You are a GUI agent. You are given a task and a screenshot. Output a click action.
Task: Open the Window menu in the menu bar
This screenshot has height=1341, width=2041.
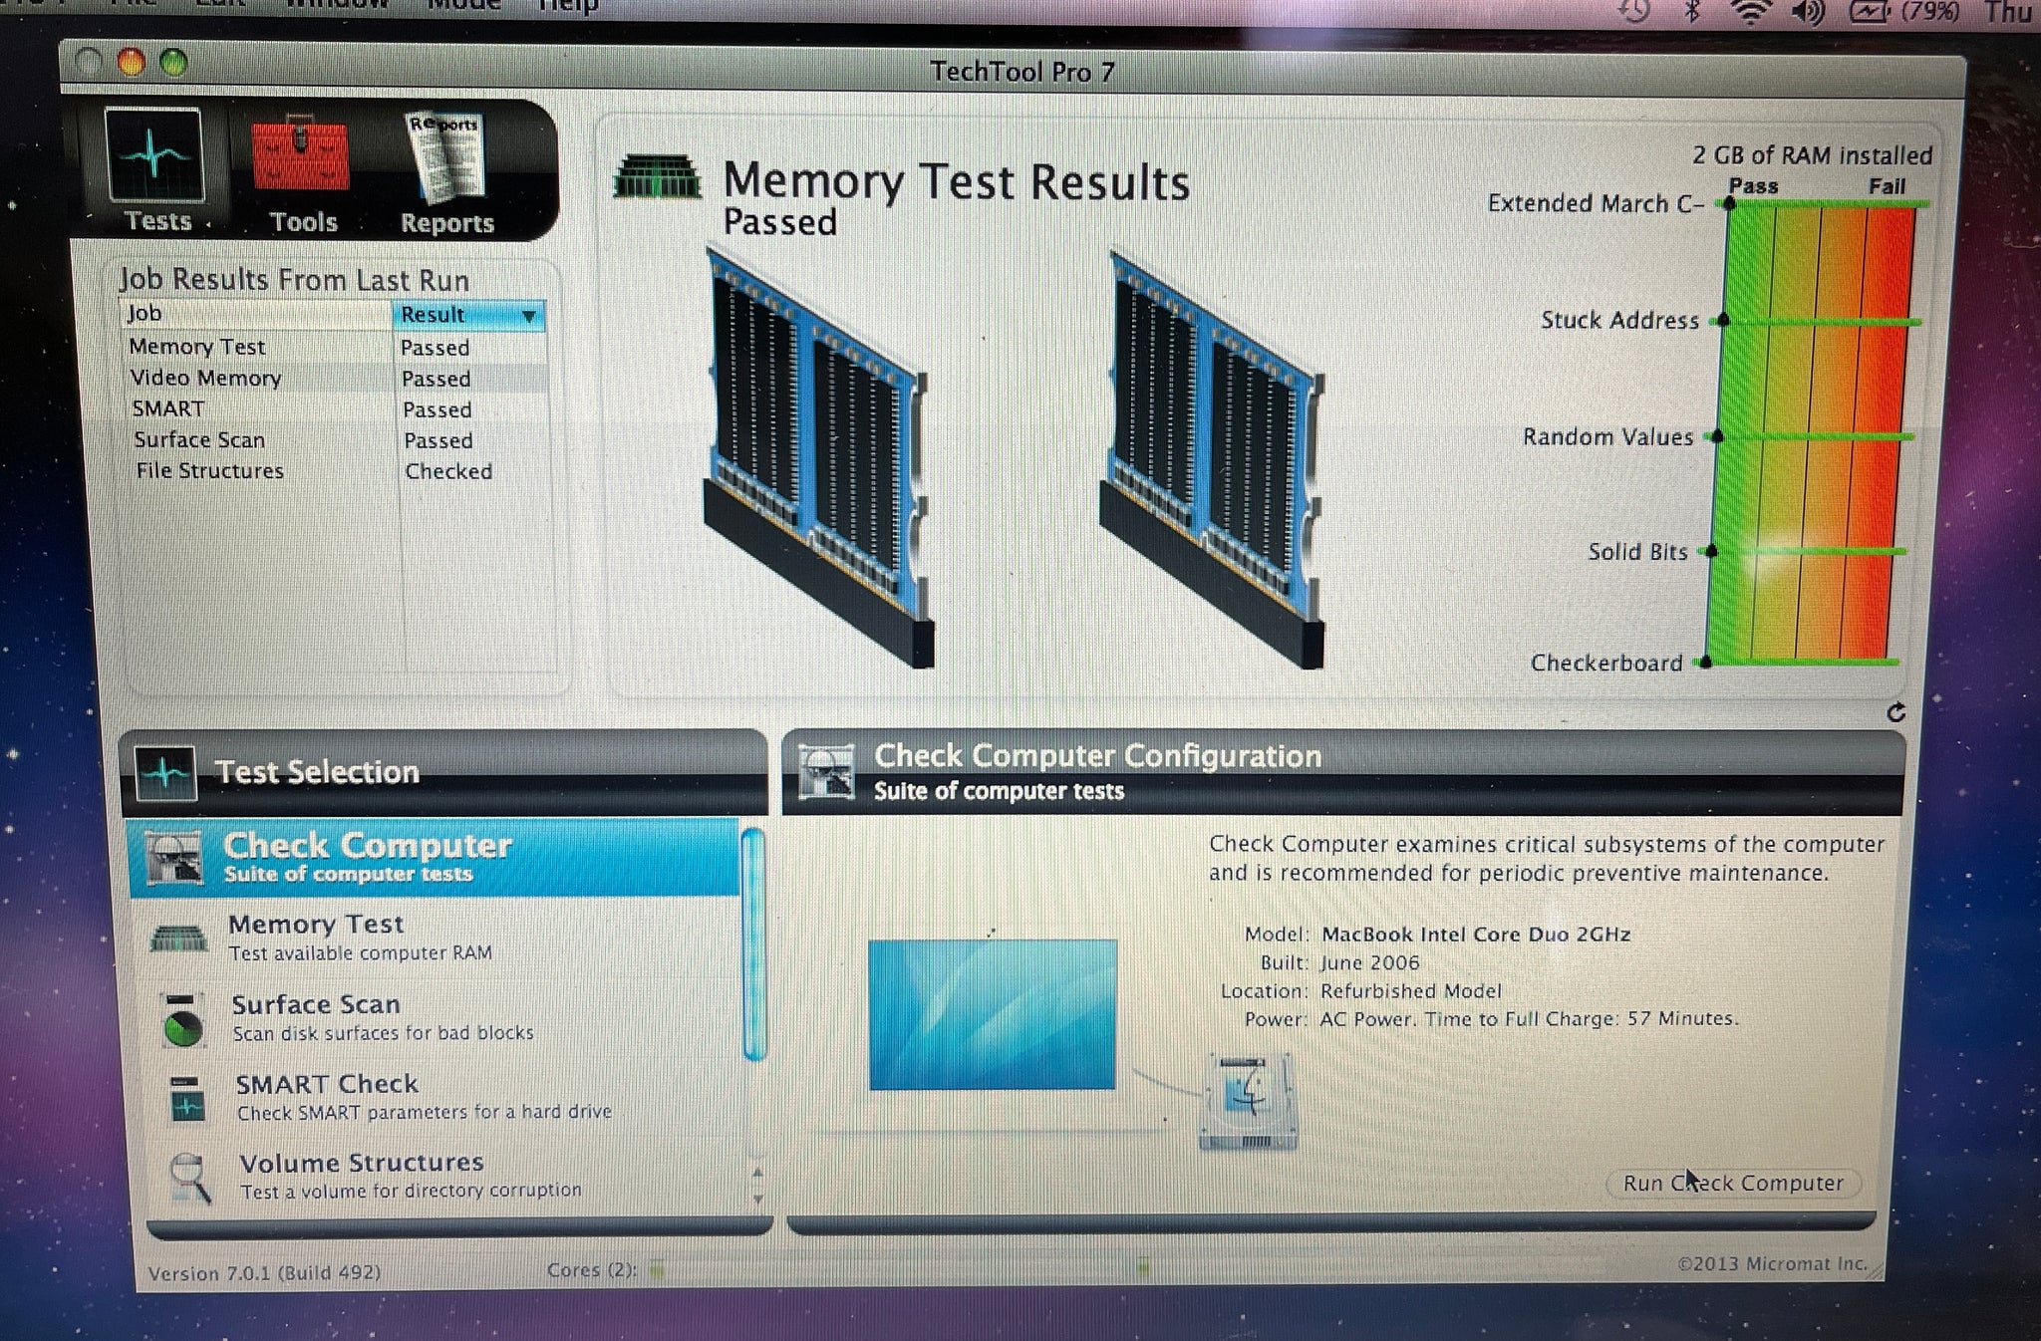point(336,4)
